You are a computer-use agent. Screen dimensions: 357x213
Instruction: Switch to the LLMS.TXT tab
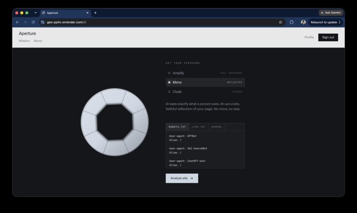[x=198, y=127]
